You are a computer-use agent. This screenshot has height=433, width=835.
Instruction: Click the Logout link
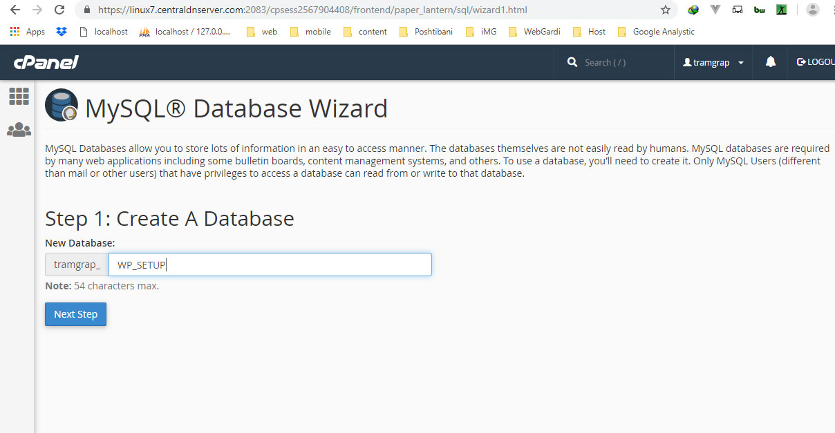pyautogui.click(x=815, y=62)
